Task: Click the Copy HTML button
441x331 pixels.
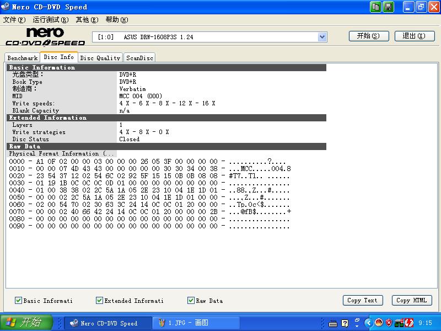Action: 412,300
